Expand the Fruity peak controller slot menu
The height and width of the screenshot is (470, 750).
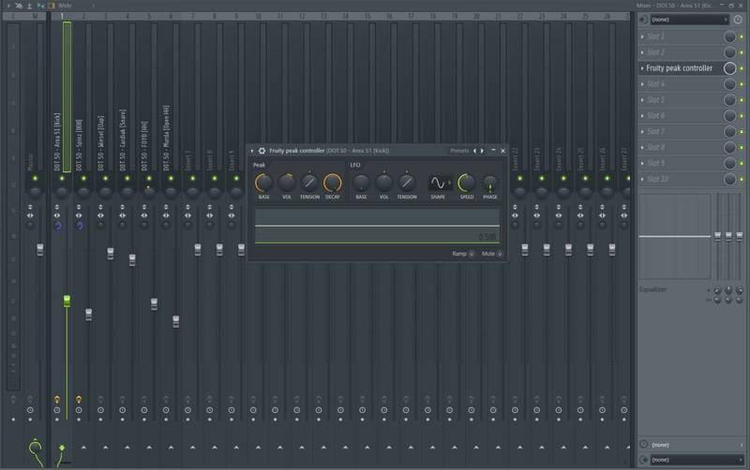(x=642, y=68)
